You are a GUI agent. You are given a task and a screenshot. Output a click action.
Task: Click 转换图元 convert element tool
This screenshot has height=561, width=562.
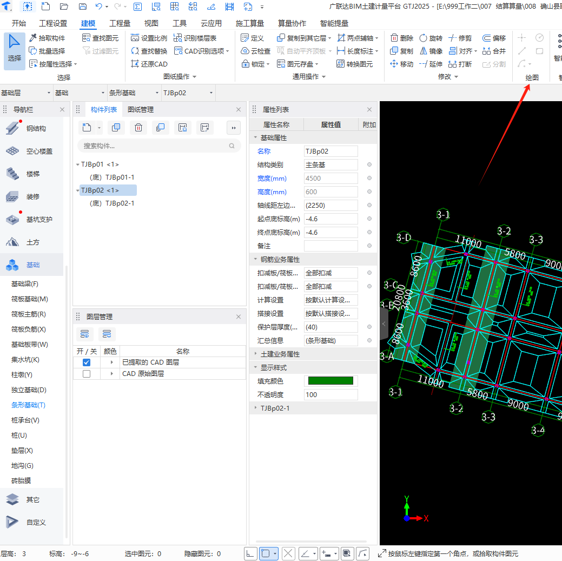[x=355, y=64]
